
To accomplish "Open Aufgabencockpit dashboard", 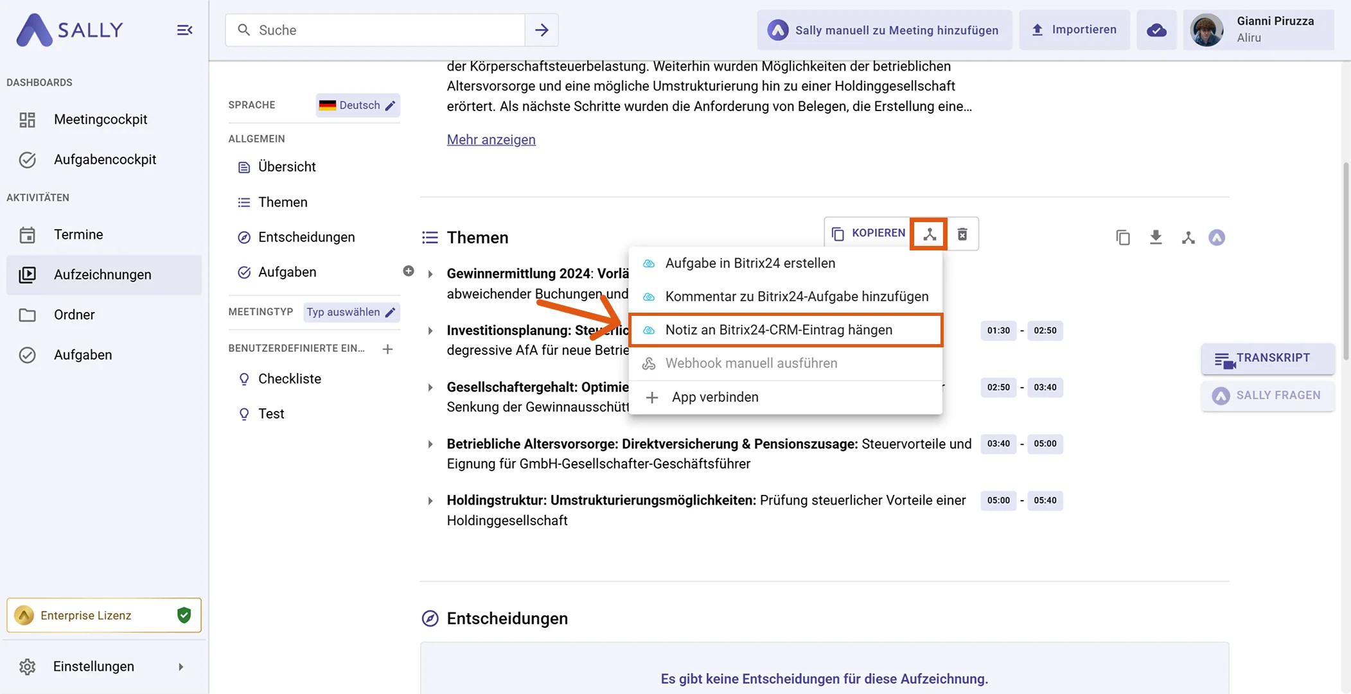I will coord(104,159).
